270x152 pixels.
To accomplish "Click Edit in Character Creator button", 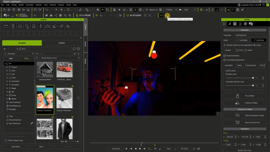I will click(x=245, y=116).
